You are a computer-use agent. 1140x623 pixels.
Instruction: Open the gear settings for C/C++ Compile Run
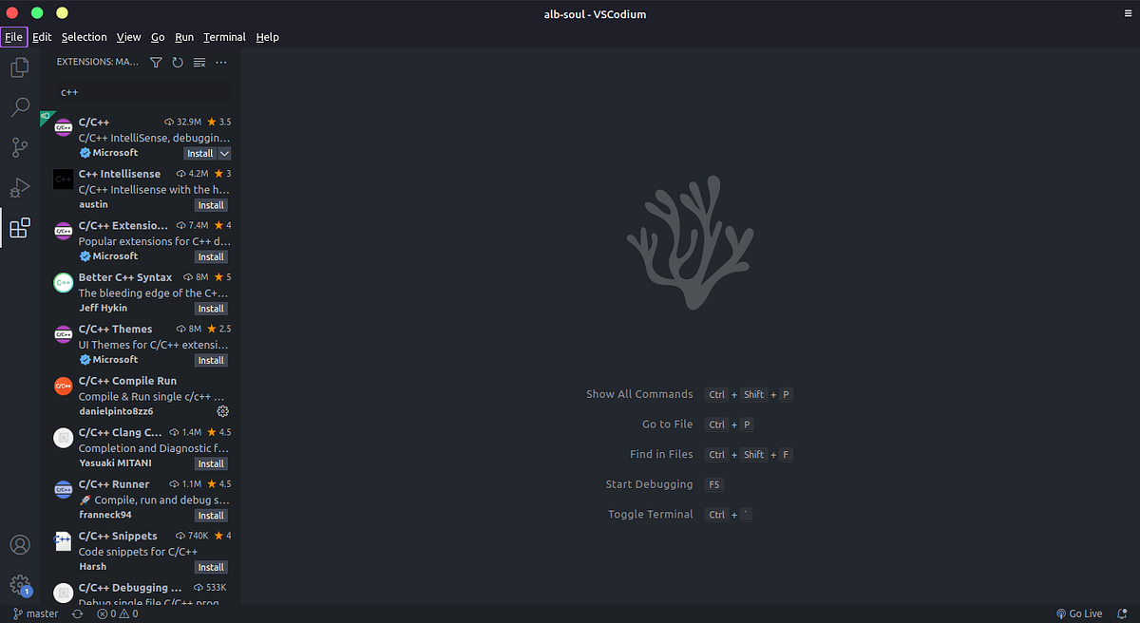click(x=222, y=410)
